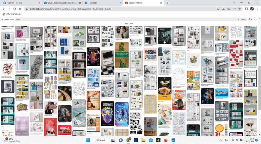Open Pinterest notifications bell icon
This screenshot has height=144, width=261.
[249, 19]
